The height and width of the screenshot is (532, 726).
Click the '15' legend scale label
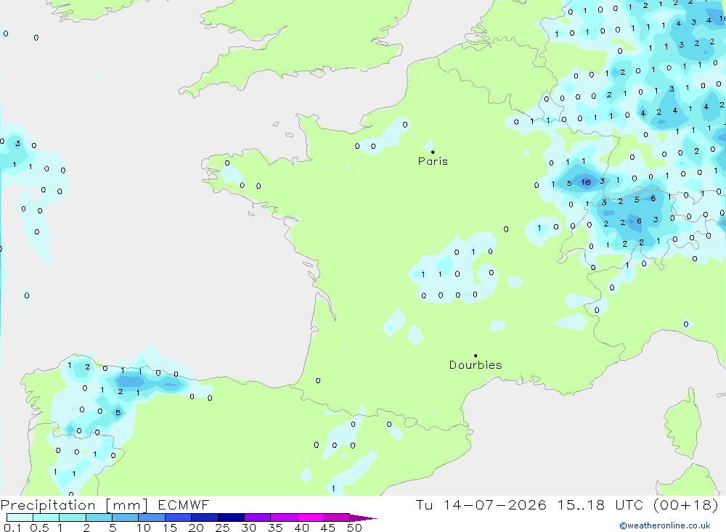tap(170, 528)
